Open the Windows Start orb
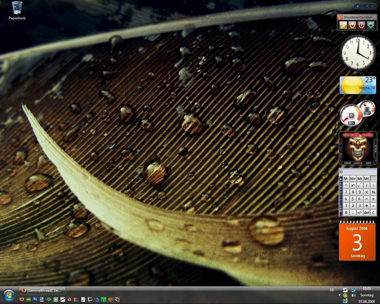 [x=9, y=295]
